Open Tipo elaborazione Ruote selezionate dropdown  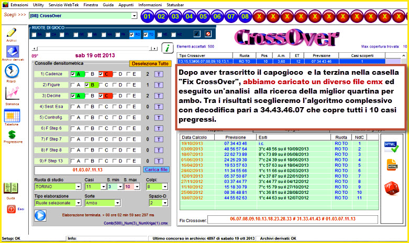(x=79, y=203)
